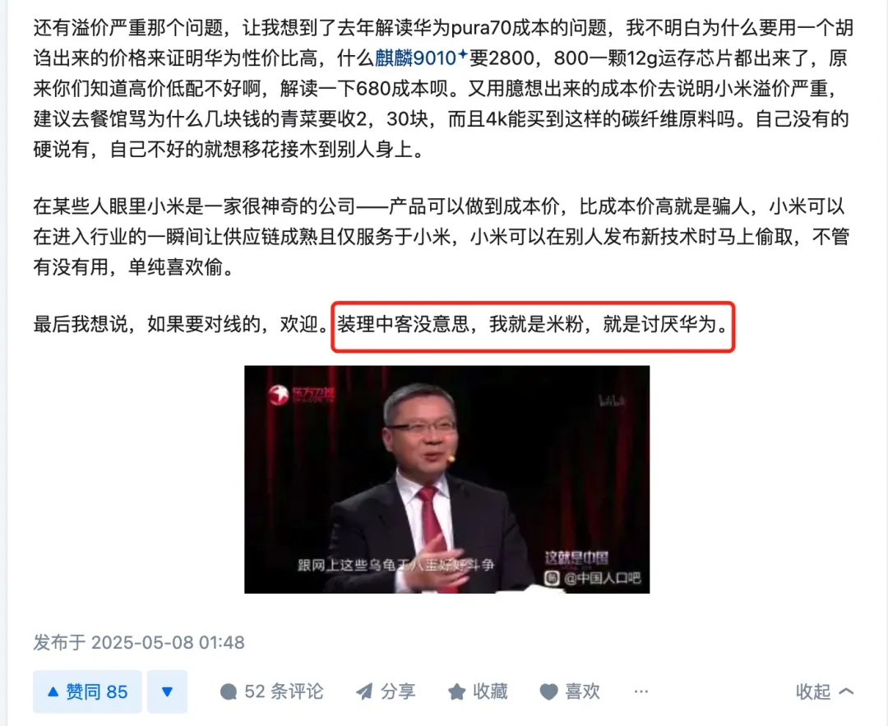Click the heart 喜欢 icon
The height and width of the screenshot is (726, 888).
(548, 691)
